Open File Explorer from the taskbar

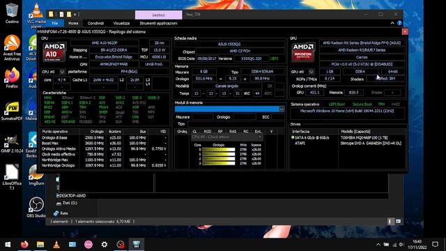pyautogui.click(x=40, y=244)
